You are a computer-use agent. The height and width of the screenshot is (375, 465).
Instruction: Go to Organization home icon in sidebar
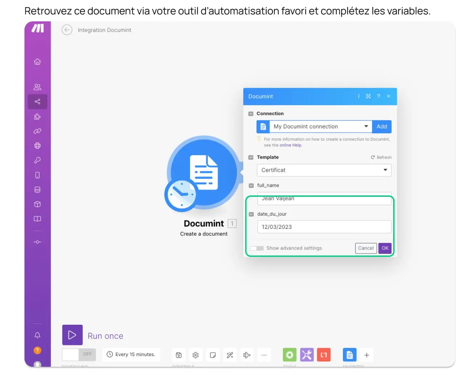(x=37, y=62)
